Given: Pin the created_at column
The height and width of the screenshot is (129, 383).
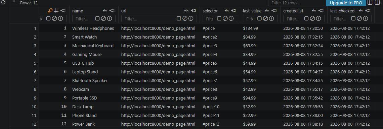Looking at the screenshot, I should tap(321, 11).
